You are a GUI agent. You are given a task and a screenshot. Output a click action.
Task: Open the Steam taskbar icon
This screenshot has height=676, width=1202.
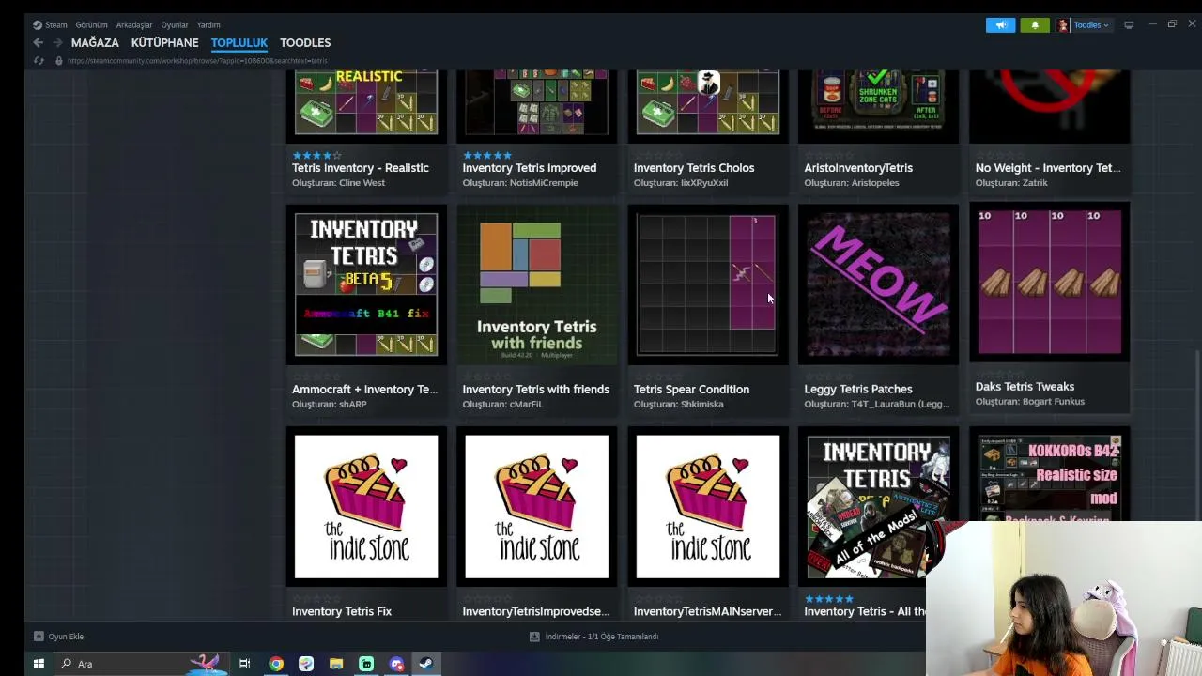(x=425, y=664)
